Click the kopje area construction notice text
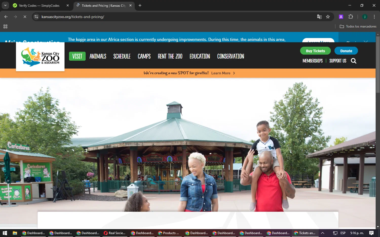Screen dimensions: 380x237 click(177, 39)
